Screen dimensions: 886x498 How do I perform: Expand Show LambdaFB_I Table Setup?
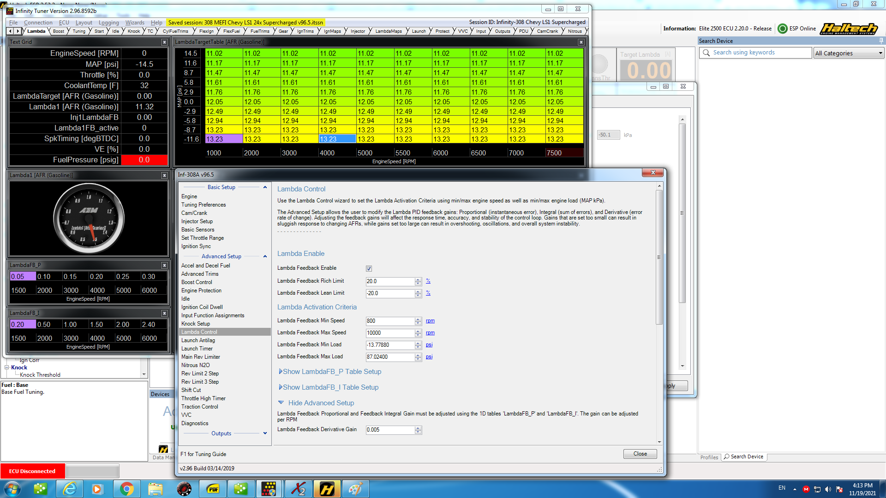tap(329, 387)
